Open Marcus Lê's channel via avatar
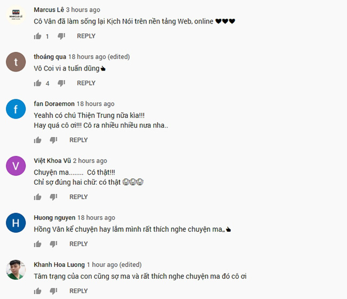Image resolution: width=347 pixels, height=299 pixels. coord(15,15)
